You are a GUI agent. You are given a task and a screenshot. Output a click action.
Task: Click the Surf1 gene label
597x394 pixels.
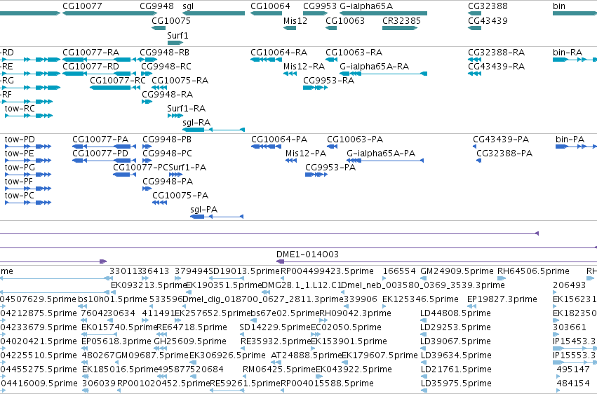(x=177, y=35)
